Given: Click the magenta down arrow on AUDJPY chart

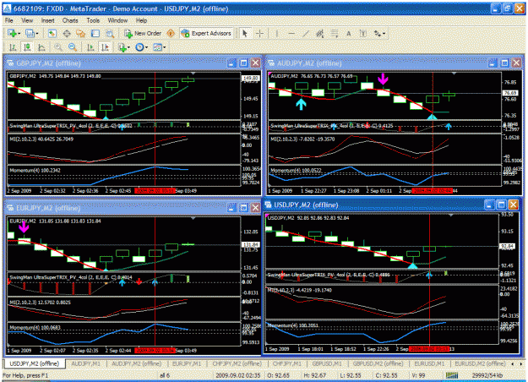Looking at the screenshot, I should click(383, 79).
